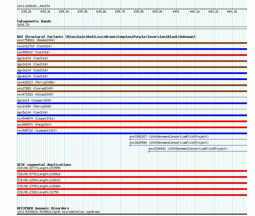Click the 440.1k ruler tick label

click(x=195, y=11)
